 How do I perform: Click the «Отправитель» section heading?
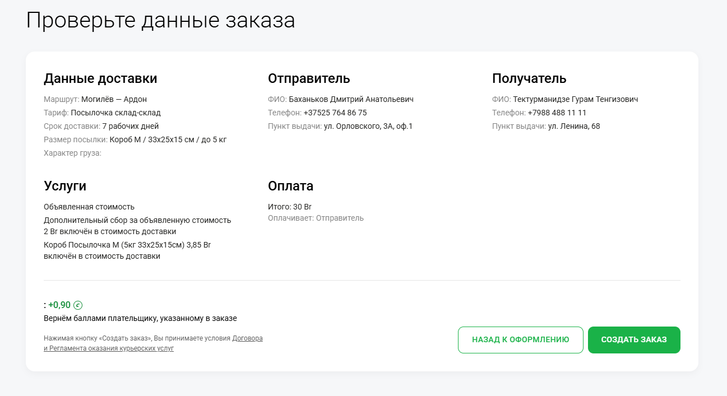[309, 78]
